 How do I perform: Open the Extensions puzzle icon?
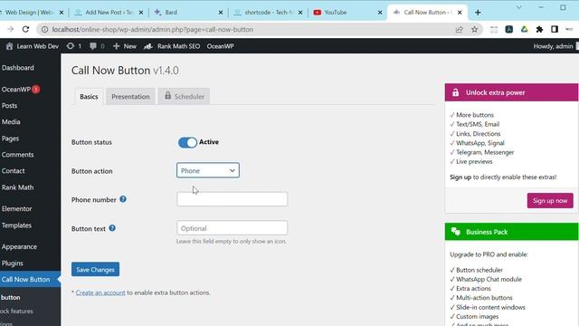(539, 29)
